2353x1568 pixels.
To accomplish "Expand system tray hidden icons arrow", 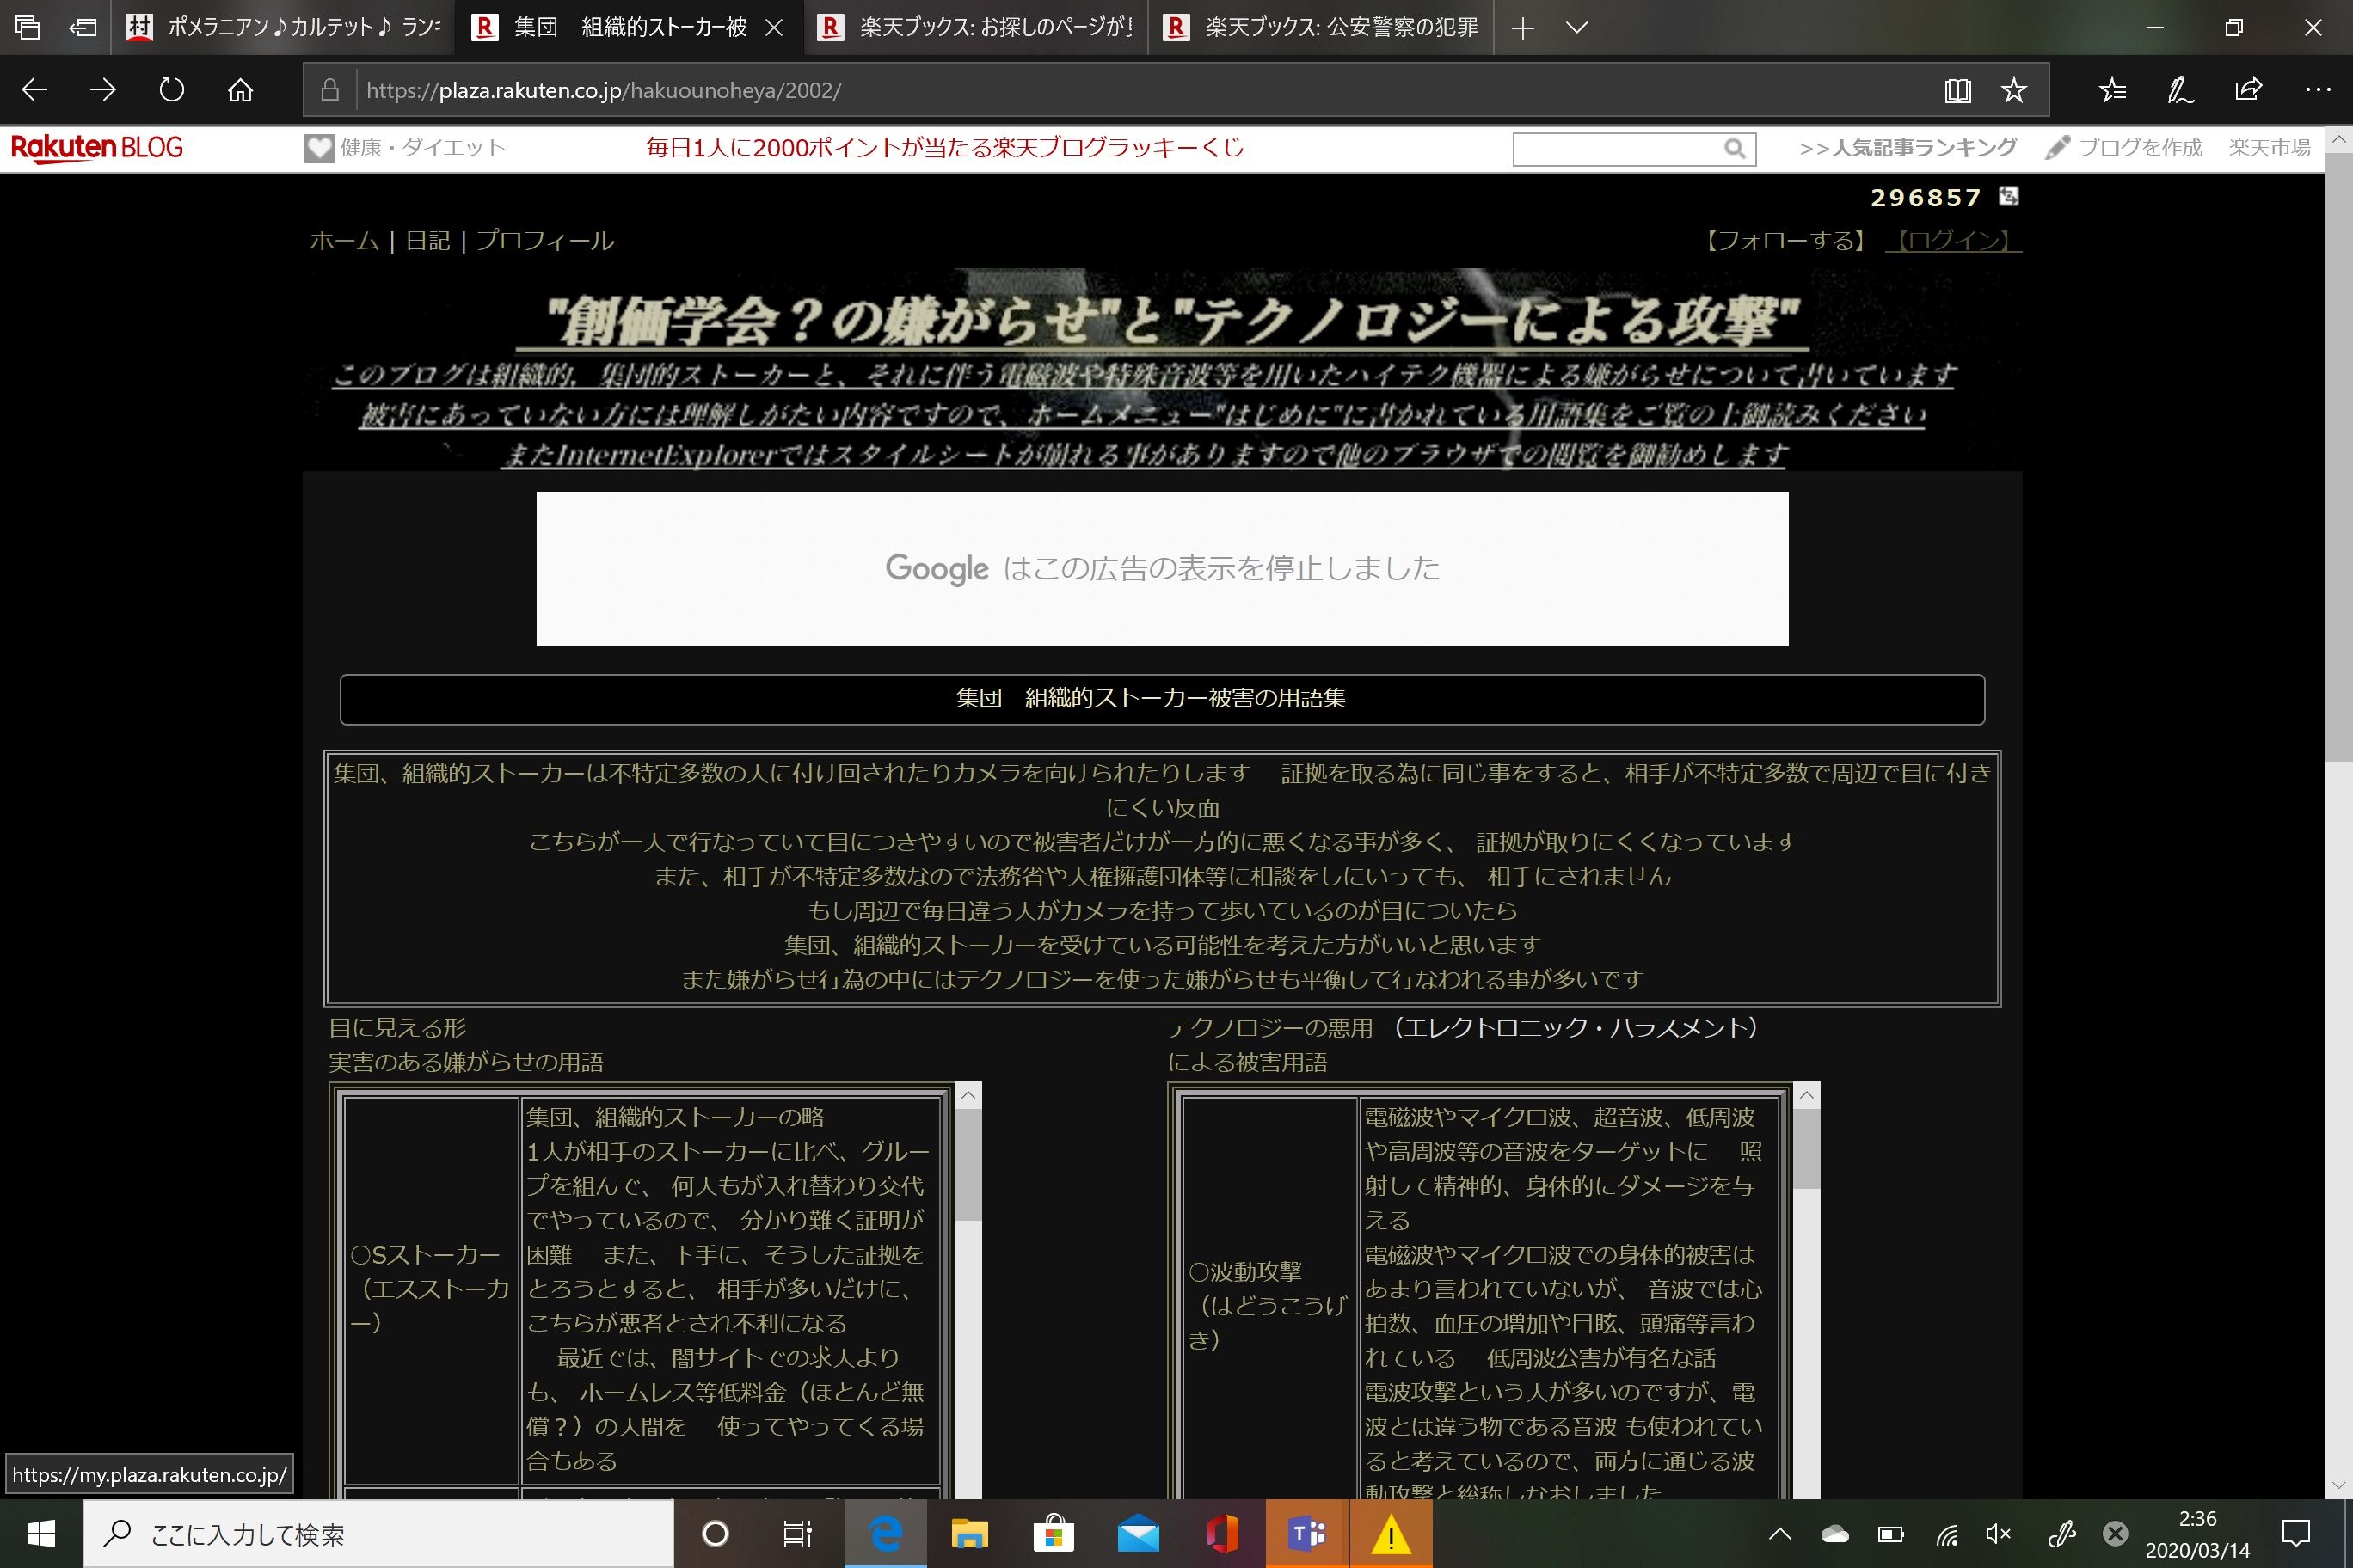I will click(1779, 1533).
